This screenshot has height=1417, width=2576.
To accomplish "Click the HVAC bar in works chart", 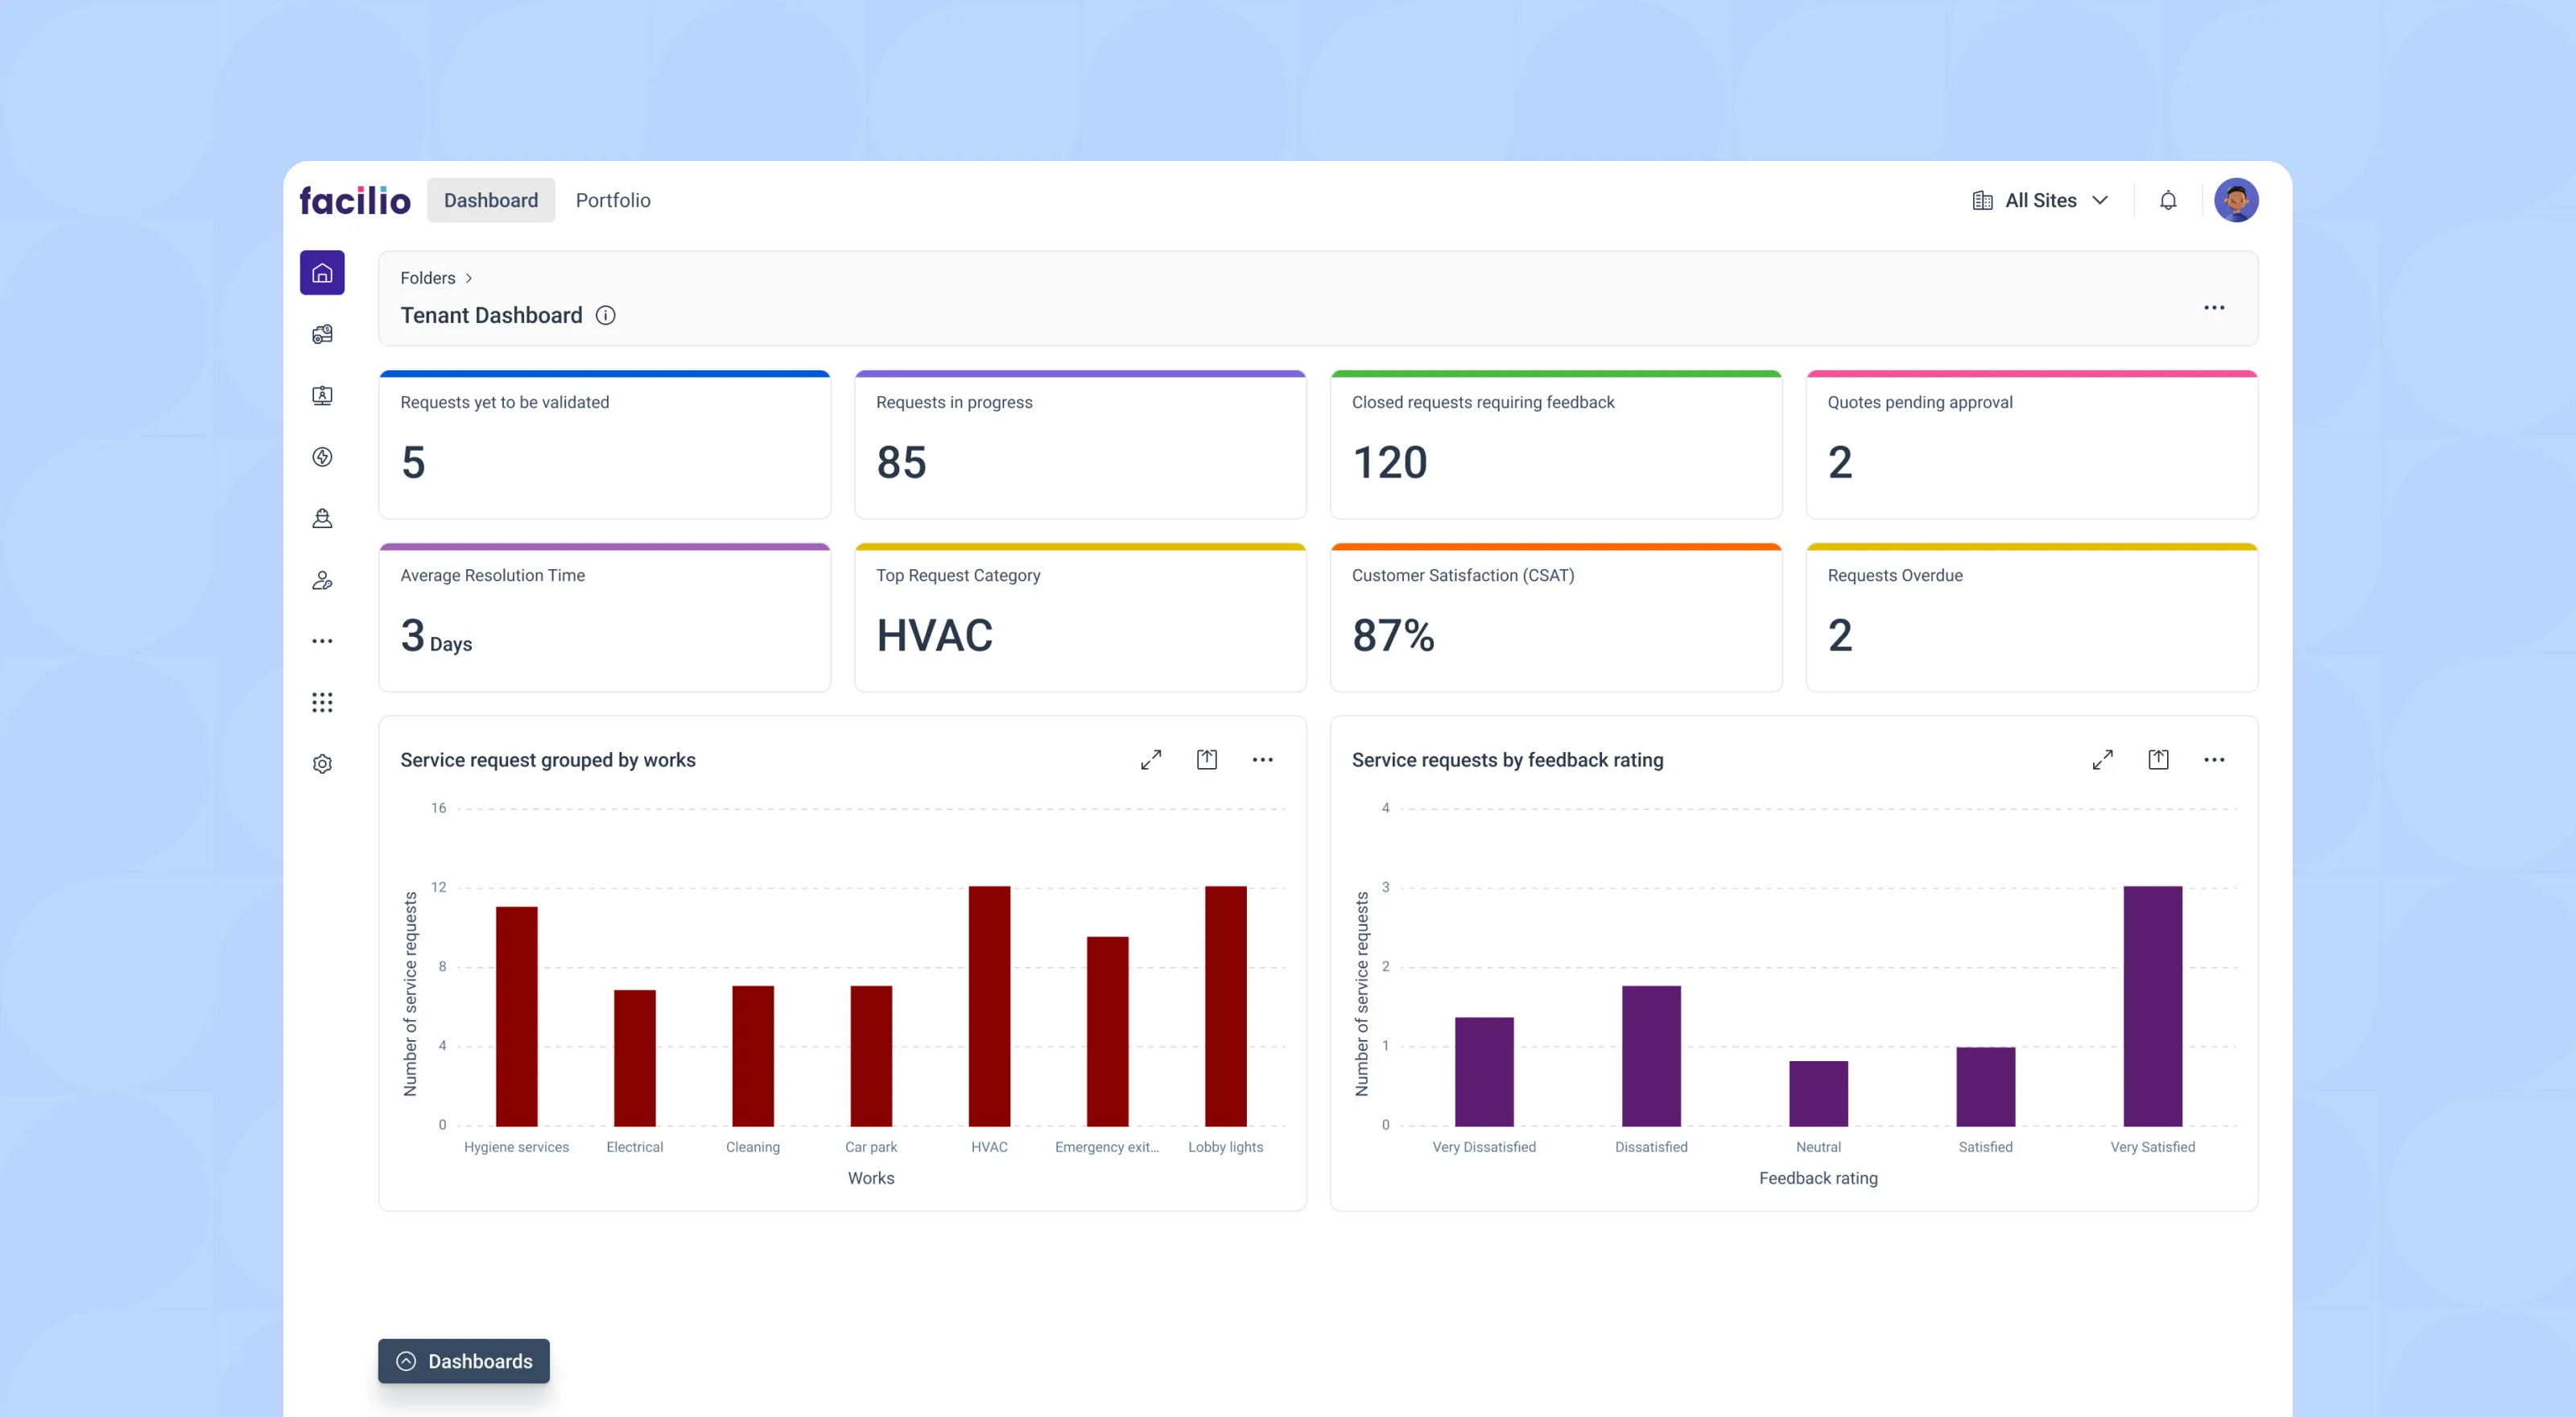I will pos(989,1005).
